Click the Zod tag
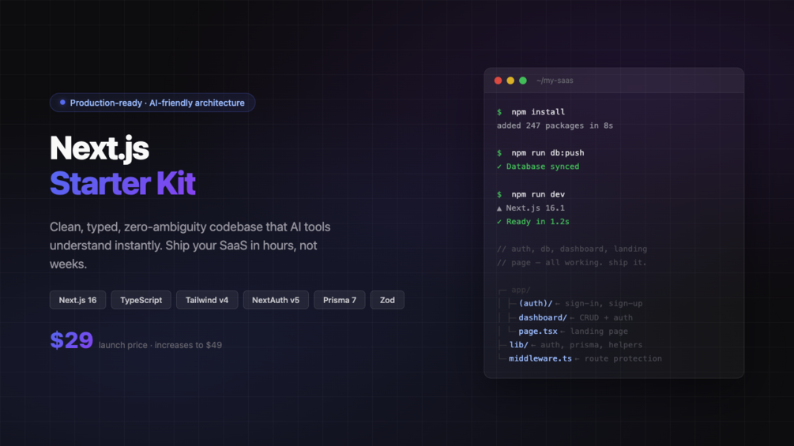 (387, 300)
